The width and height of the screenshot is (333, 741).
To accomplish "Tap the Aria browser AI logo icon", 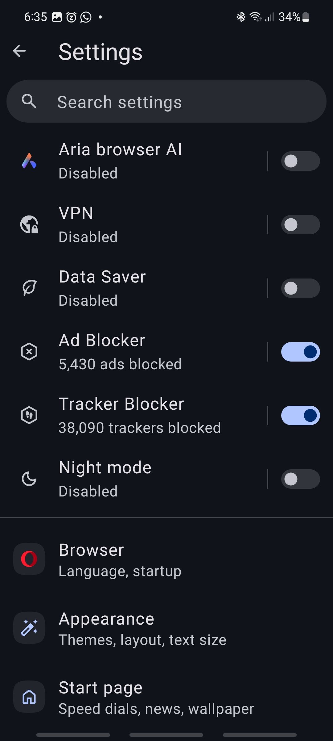I will 29,161.
